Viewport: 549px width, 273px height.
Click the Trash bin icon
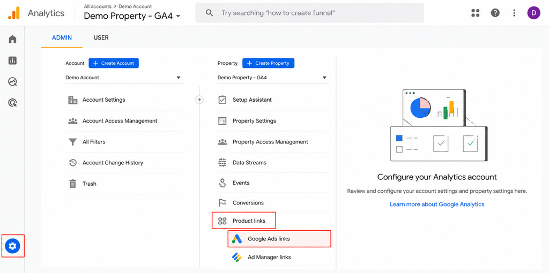[x=73, y=184]
